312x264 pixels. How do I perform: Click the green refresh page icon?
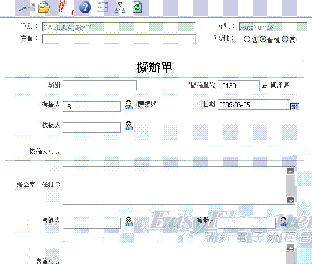[137, 7]
